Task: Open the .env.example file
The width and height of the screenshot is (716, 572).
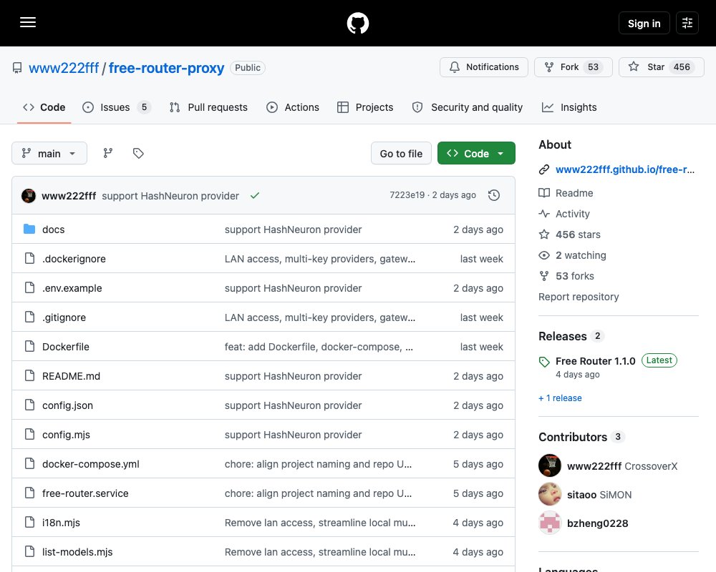Action: point(72,288)
